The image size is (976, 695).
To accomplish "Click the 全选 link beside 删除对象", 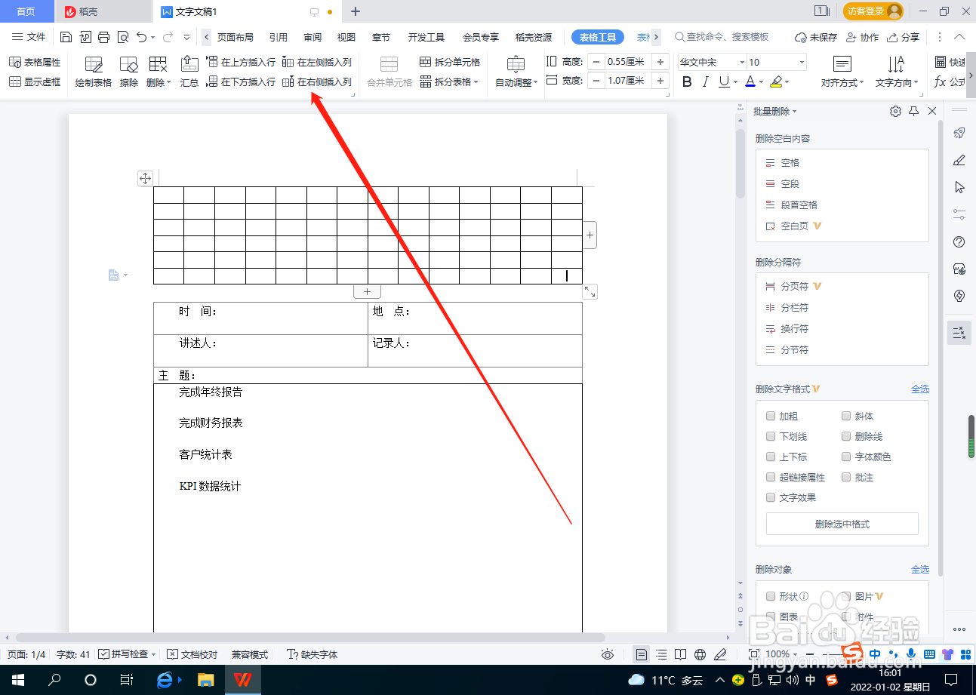I will (921, 569).
